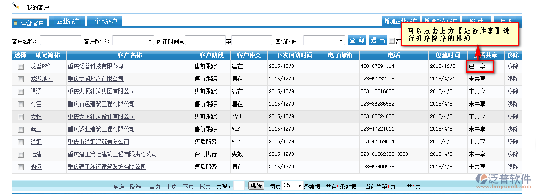Click the 查询 search button
The width and height of the screenshot is (536, 194).
(x=357, y=40)
